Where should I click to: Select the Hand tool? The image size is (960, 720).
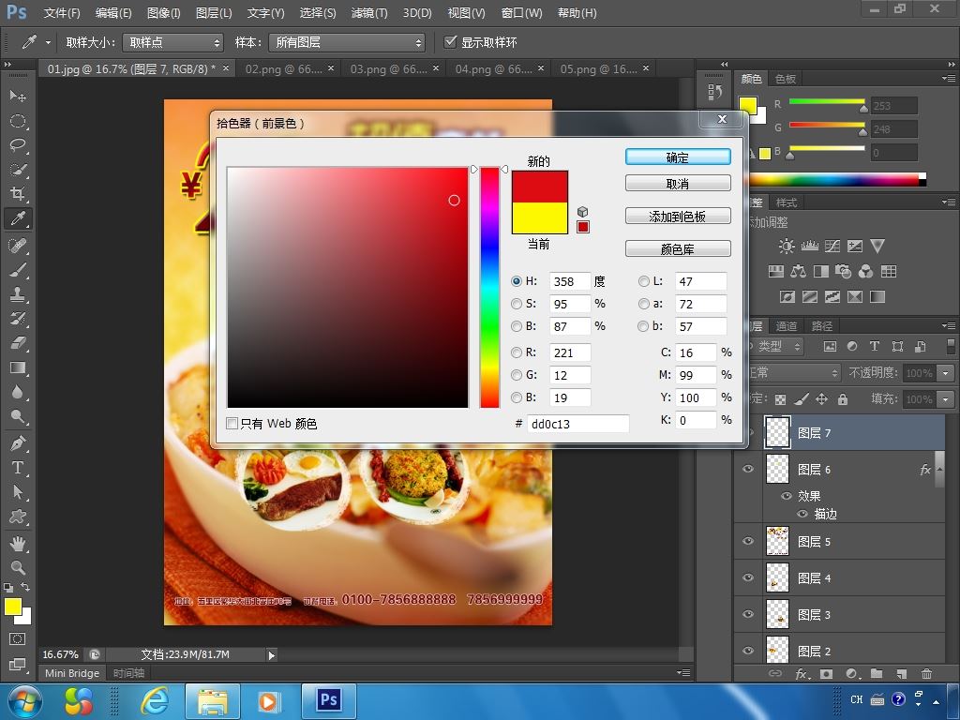click(17, 544)
